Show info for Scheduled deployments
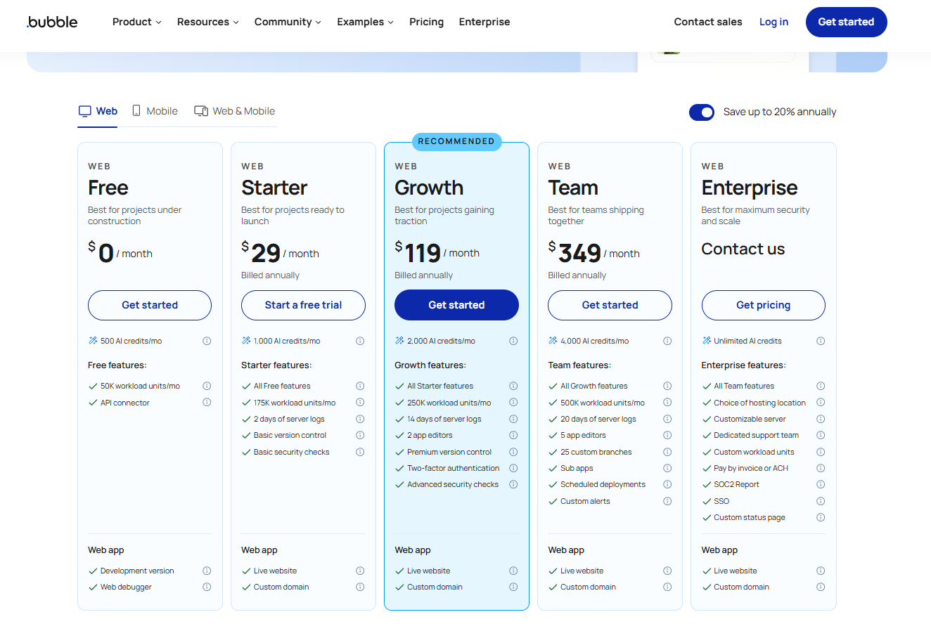 pos(667,484)
